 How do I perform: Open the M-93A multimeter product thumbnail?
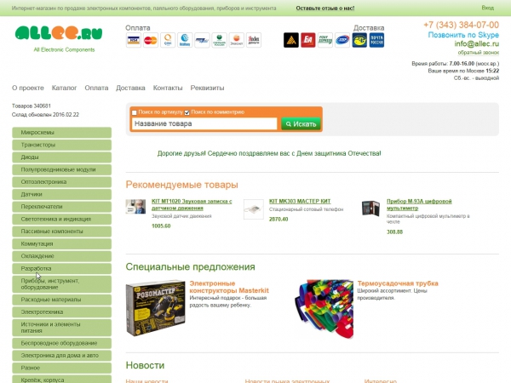(370, 209)
